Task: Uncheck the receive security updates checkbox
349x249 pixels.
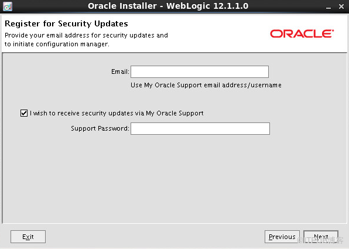Action: pos(24,113)
